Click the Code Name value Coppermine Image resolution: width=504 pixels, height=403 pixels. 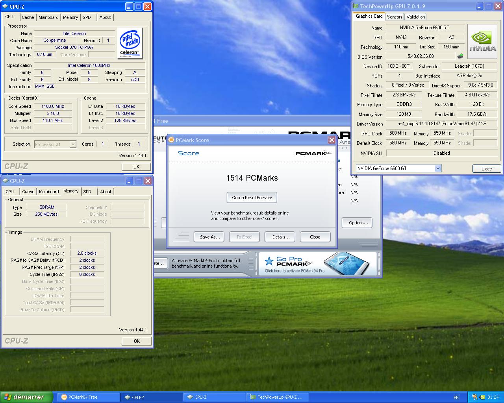(55, 40)
